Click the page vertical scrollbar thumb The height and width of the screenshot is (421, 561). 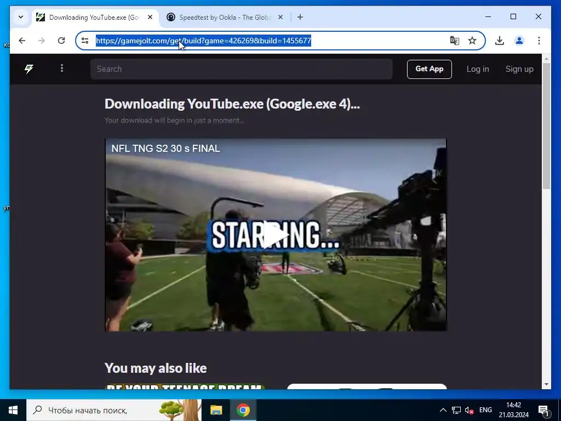546,126
